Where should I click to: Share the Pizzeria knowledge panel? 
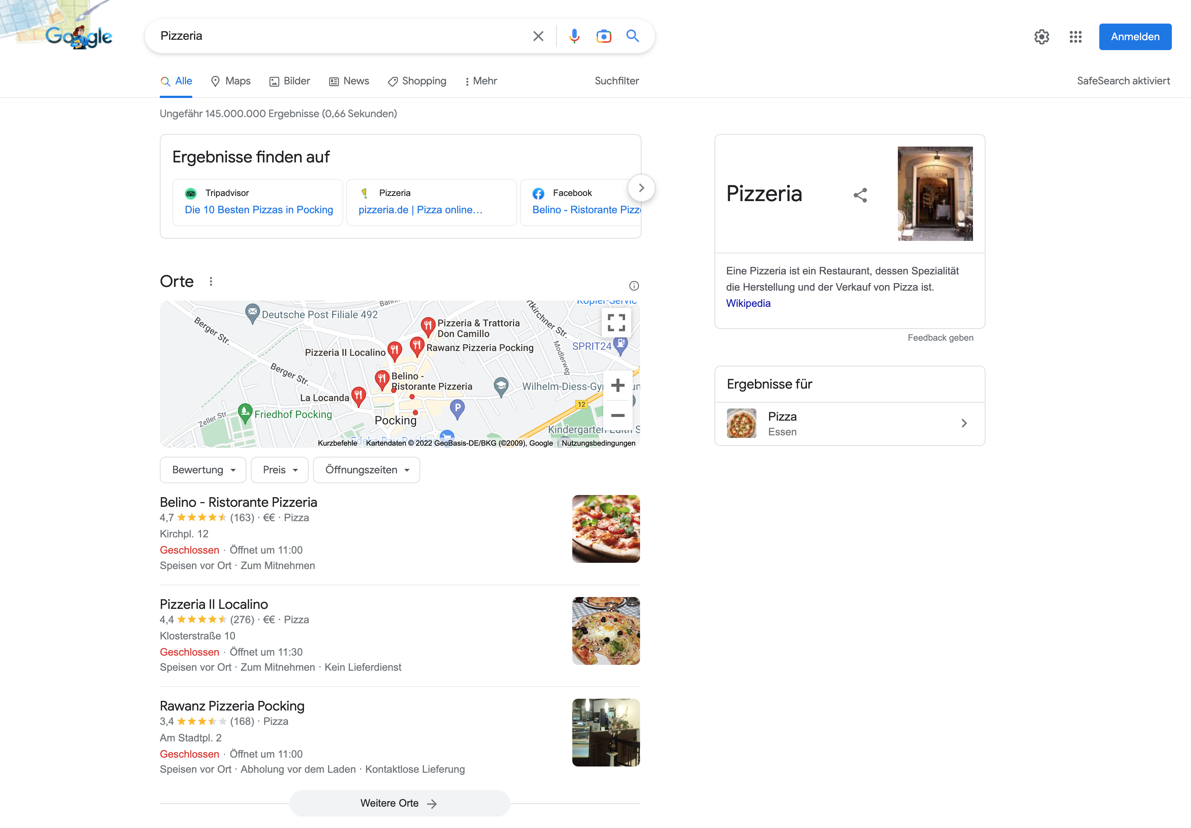(x=860, y=195)
